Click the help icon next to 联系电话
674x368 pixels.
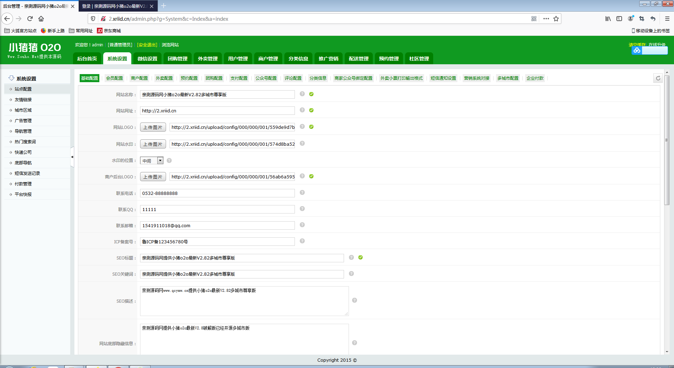pyautogui.click(x=302, y=192)
